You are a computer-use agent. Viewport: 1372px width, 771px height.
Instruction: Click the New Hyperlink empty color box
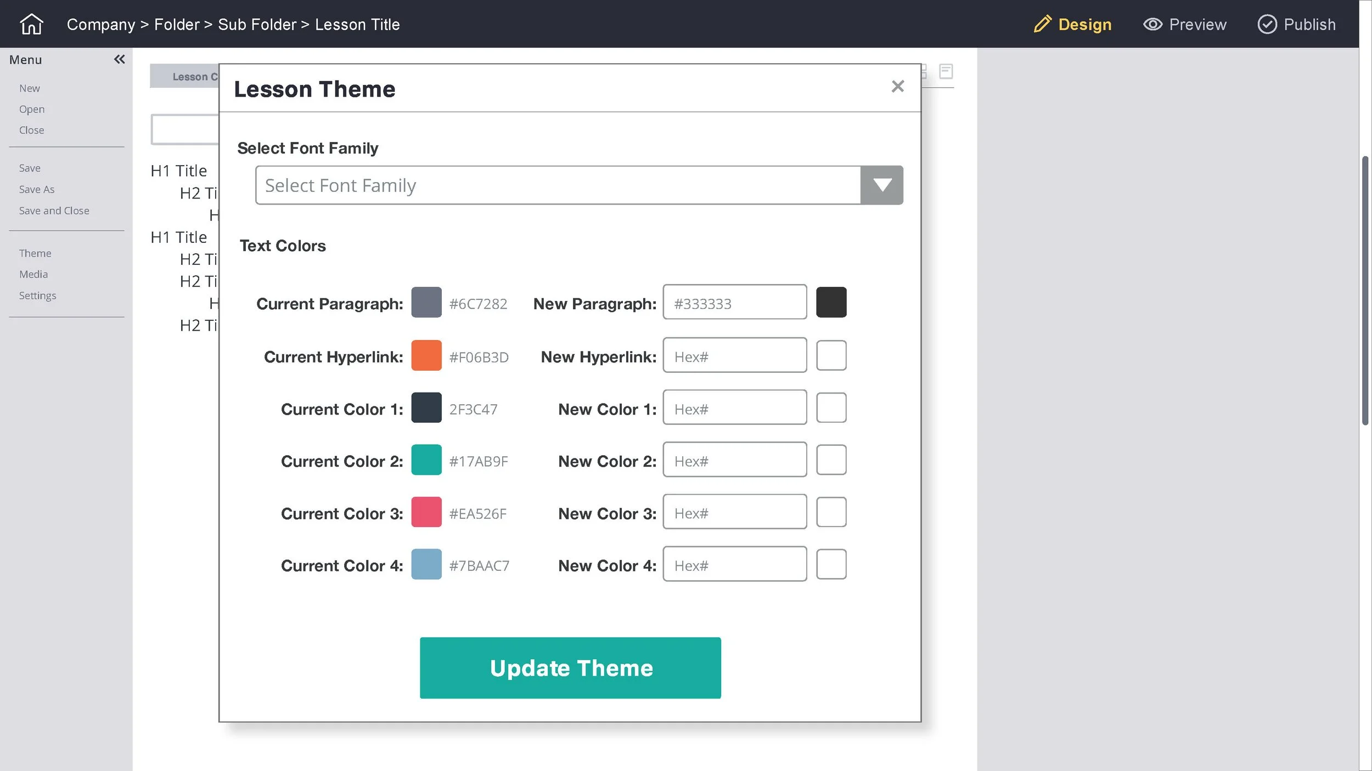pyautogui.click(x=831, y=355)
